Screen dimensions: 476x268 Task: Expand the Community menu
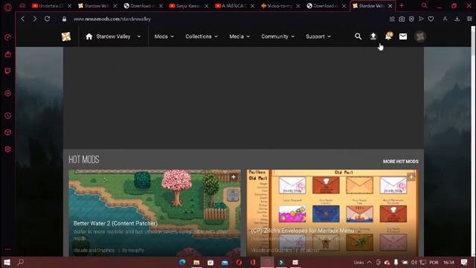click(x=277, y=36)
